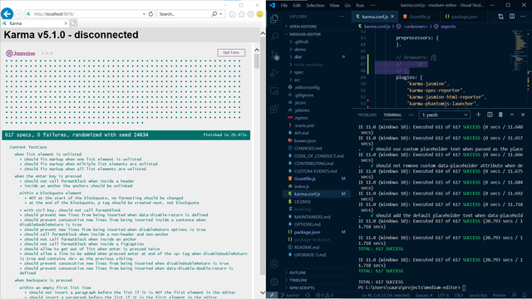Switch to the PROBLEMS panel tab

click(x=367, y=115)
